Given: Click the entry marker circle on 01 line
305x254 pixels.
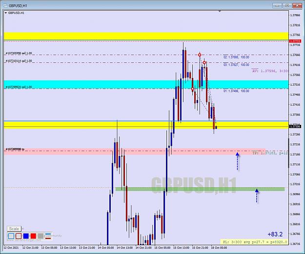Looking at the screenshot, I should coord(193,89).
